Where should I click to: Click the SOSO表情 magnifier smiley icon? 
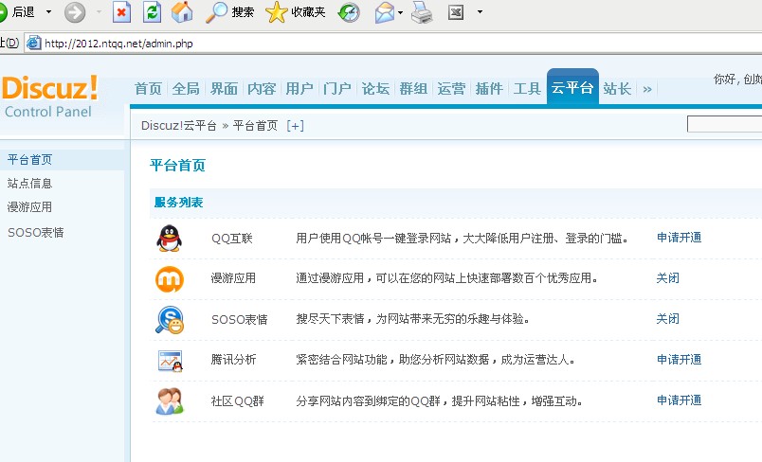coord(169,320)
